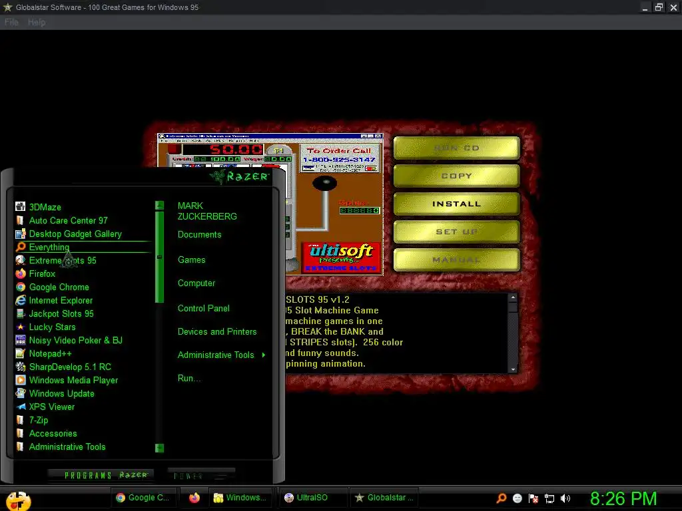Viewport: 682px width, 511px height.
Task: Launch the XPS Viewer icon
Action: coord(20,407)
